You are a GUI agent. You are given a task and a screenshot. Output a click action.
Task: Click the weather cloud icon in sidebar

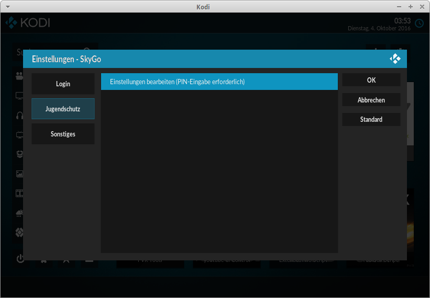coord(19,213)
